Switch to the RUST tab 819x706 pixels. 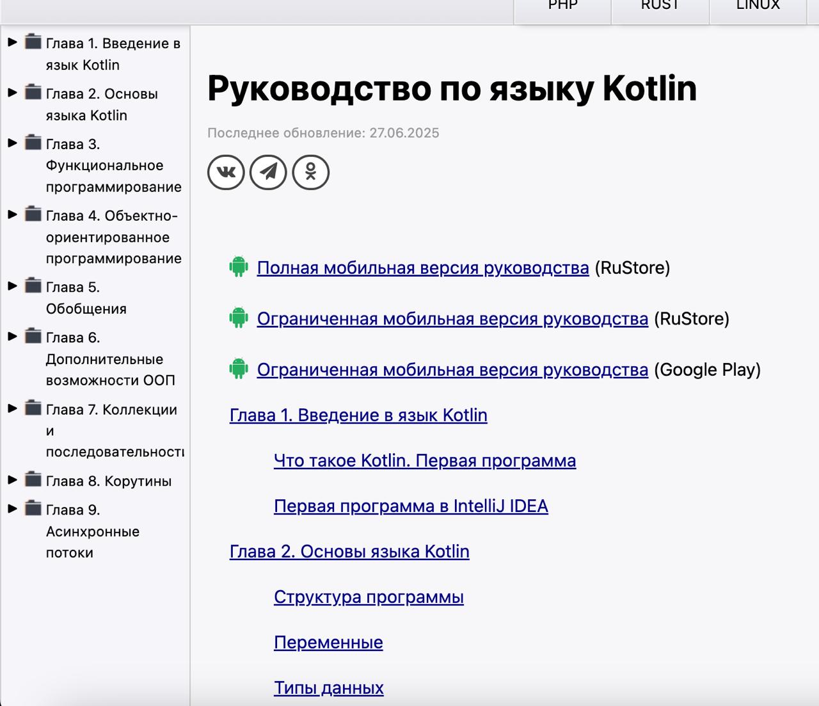[660, 6]
